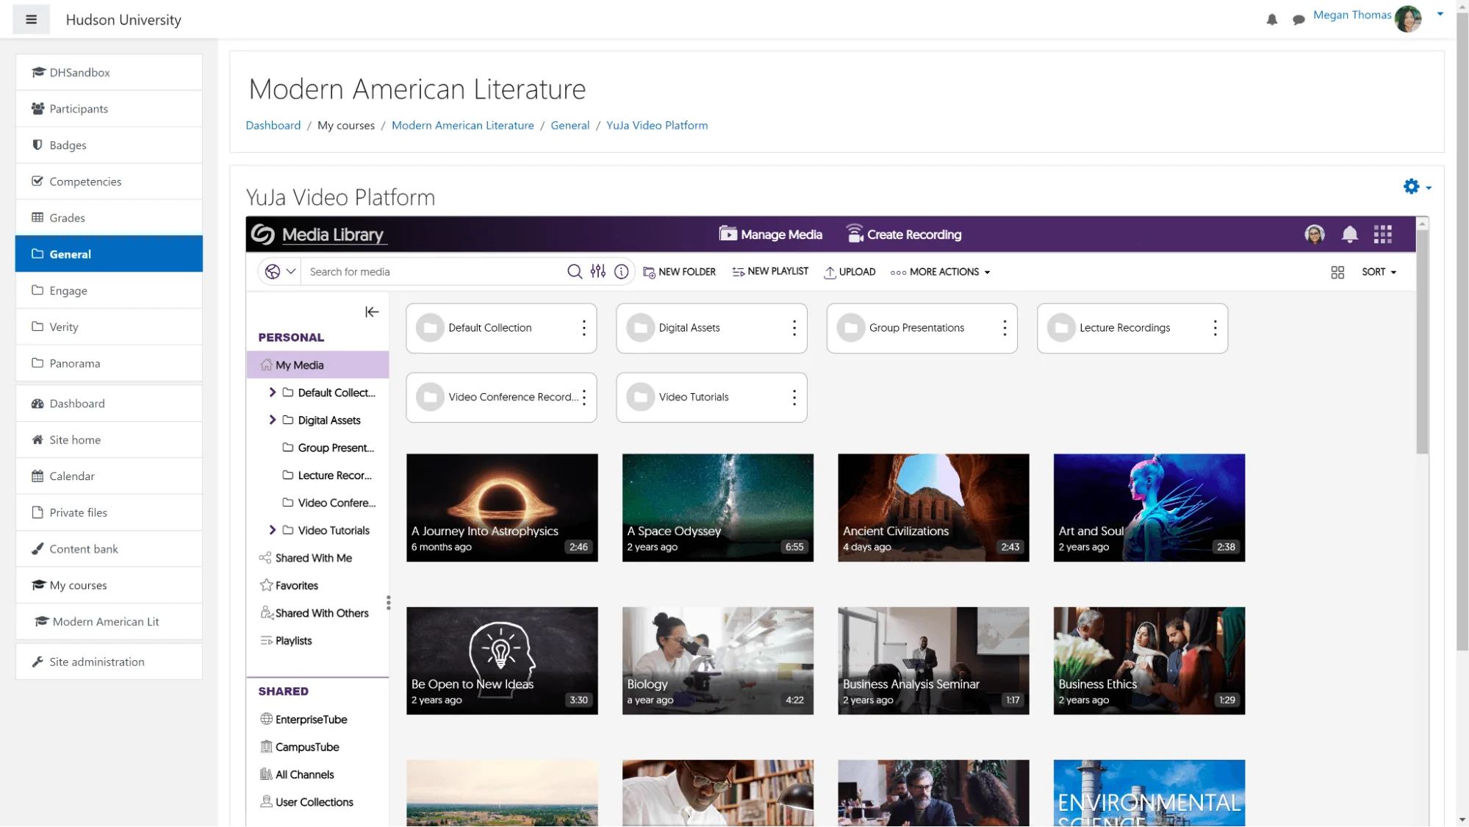1469x827 pixels.
Task: Open the user menu dropdown arrow
Action: pos(1440,13)
